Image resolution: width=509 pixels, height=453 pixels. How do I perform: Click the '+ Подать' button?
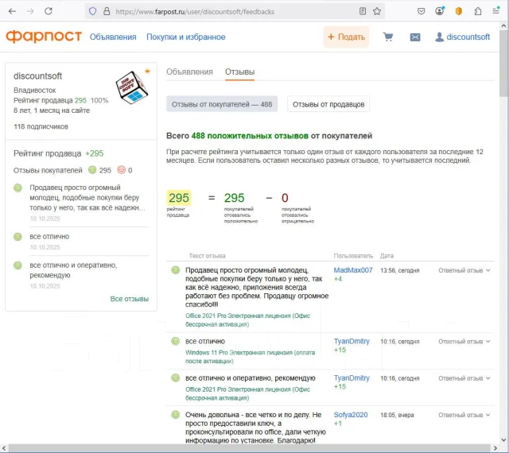(x=346, y=37)
